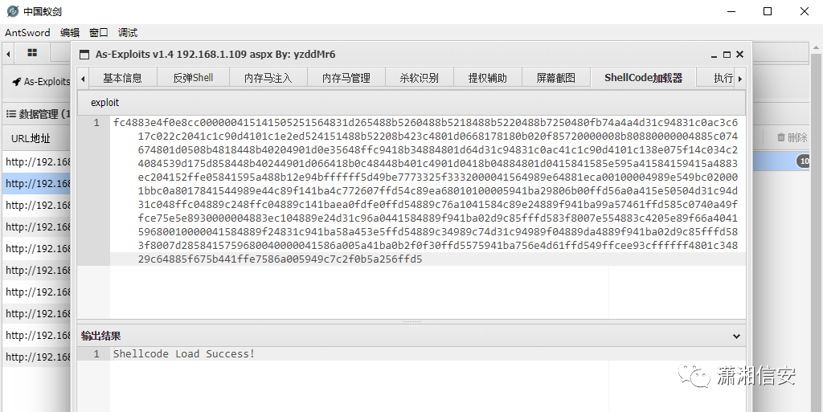Switch to the 基本信息 tab
This screenshot has width=823, height=412.
122,78
